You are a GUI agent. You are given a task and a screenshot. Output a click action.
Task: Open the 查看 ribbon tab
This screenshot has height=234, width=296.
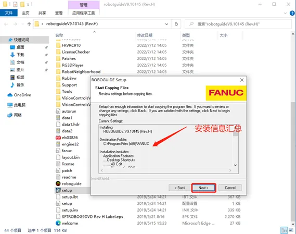click(59, 13)
